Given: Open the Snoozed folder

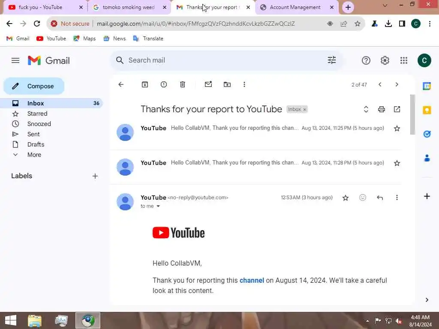Looking at the screenshot, I should tap(39, 124).
